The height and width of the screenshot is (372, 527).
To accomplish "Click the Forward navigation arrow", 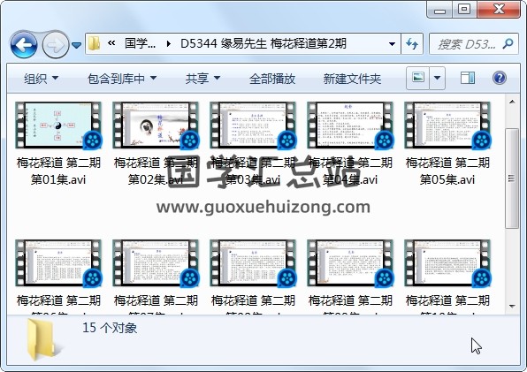I will (x=56, y=44).
